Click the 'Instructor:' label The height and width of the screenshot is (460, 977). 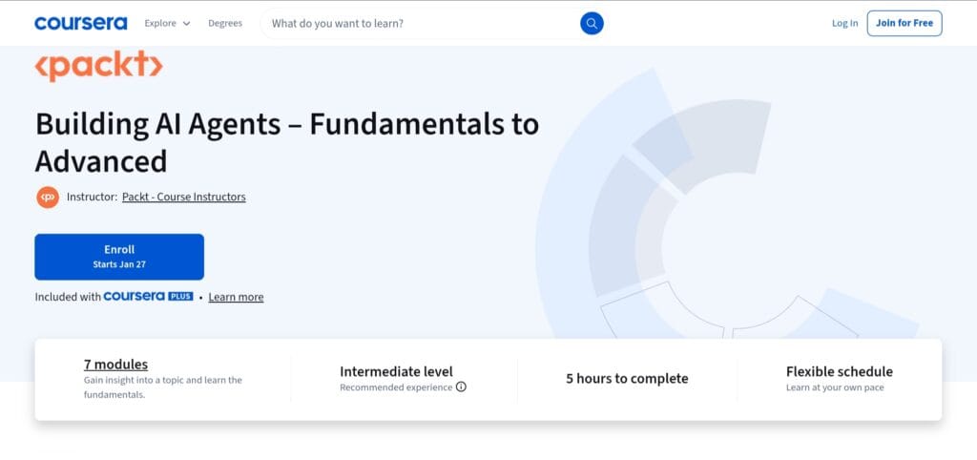(93, 197)
